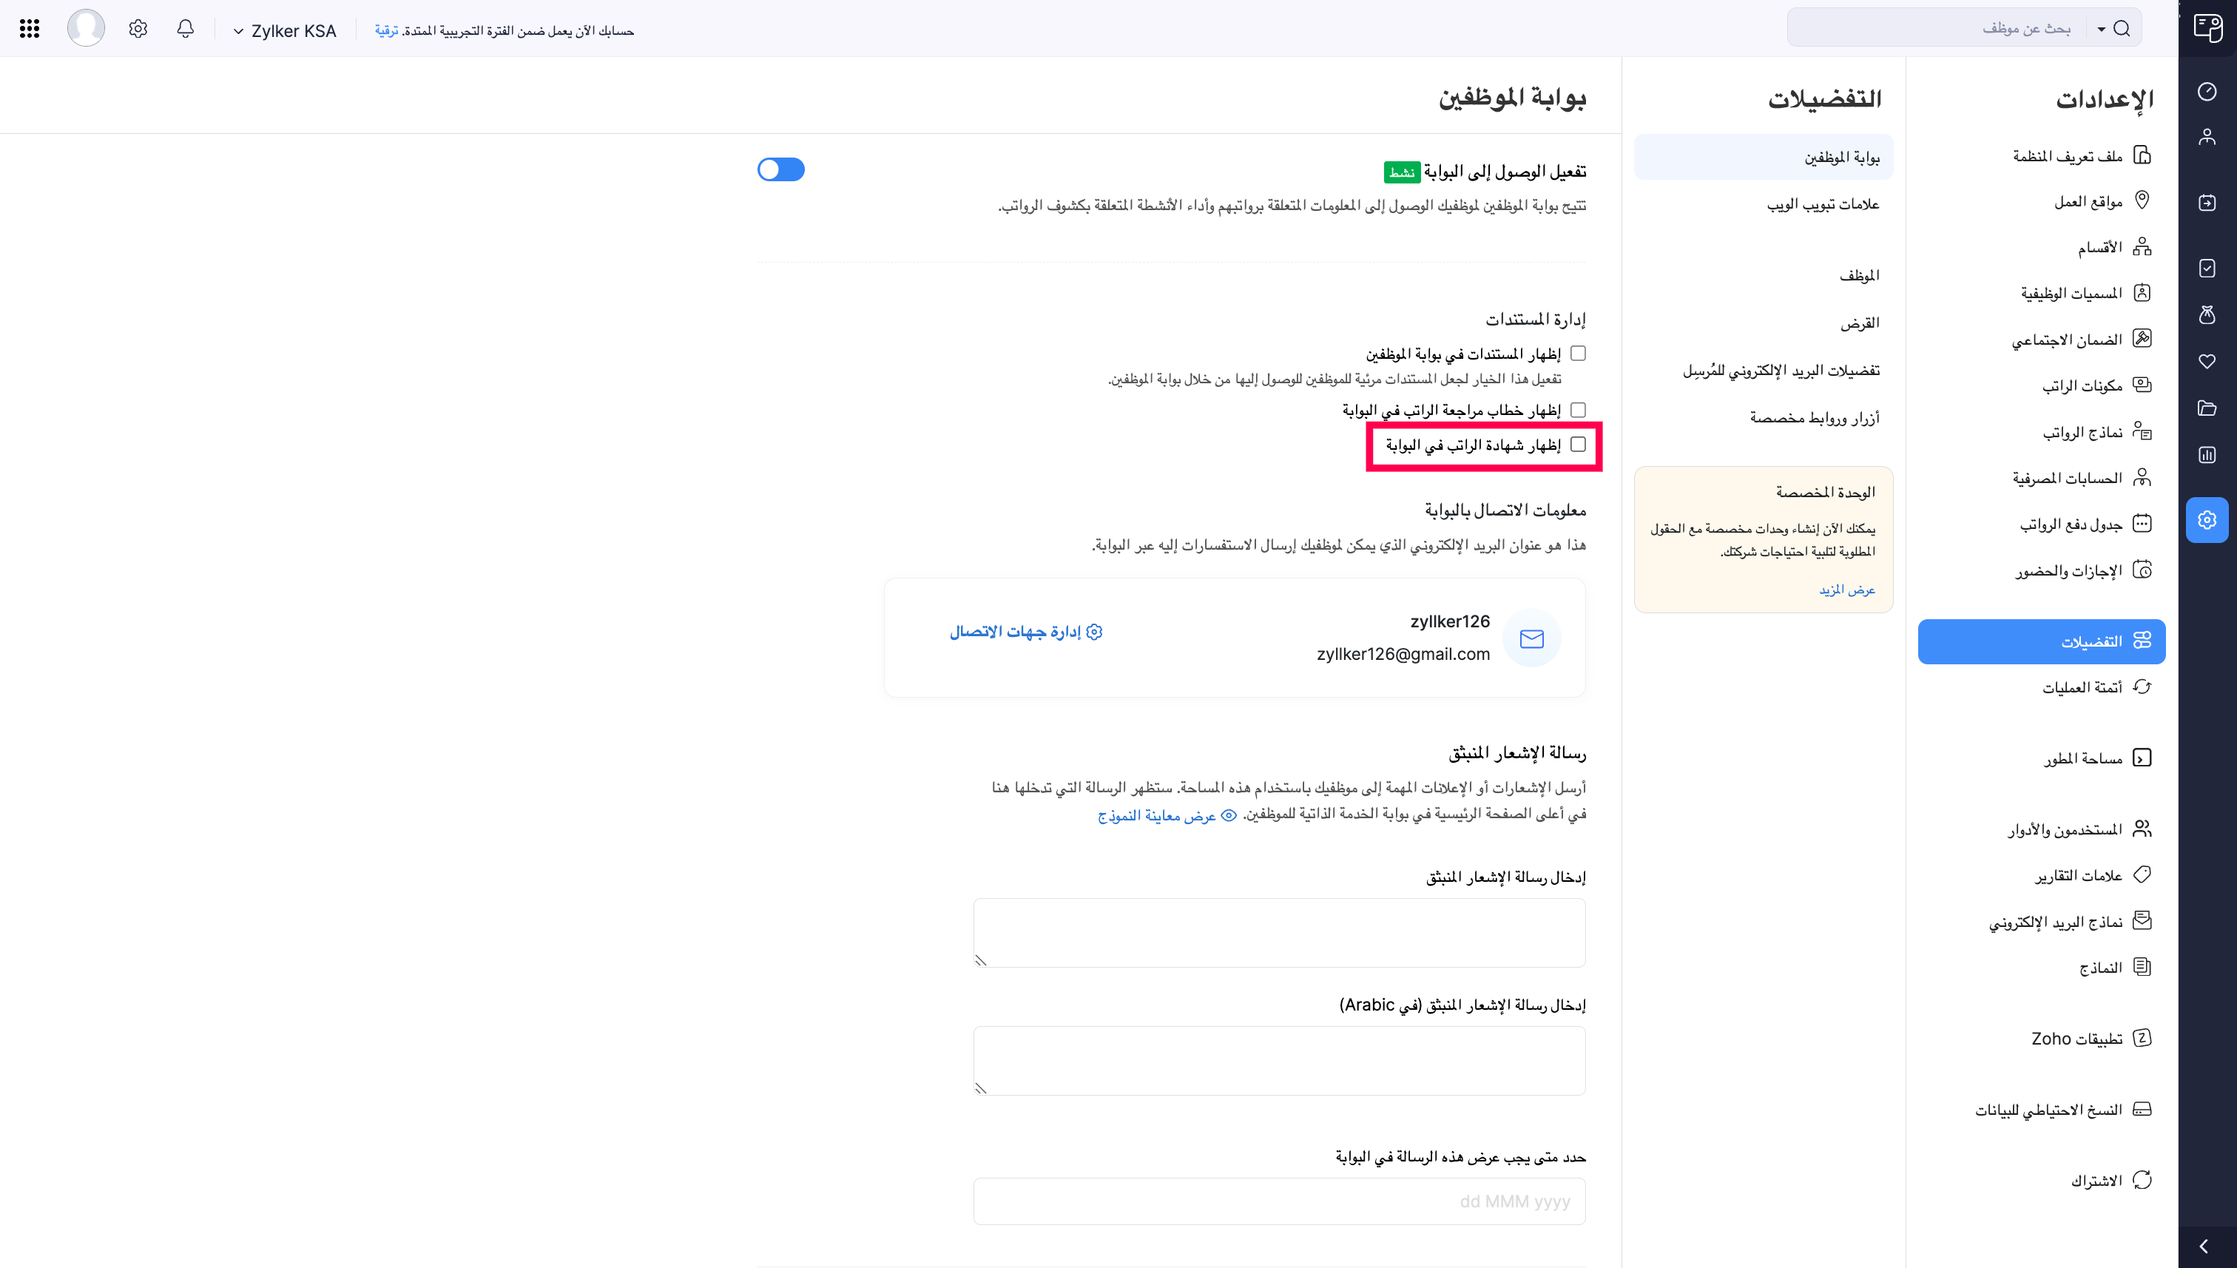
Task: Click the envelope icon beside zyllker126
Action: point(1532,638)
